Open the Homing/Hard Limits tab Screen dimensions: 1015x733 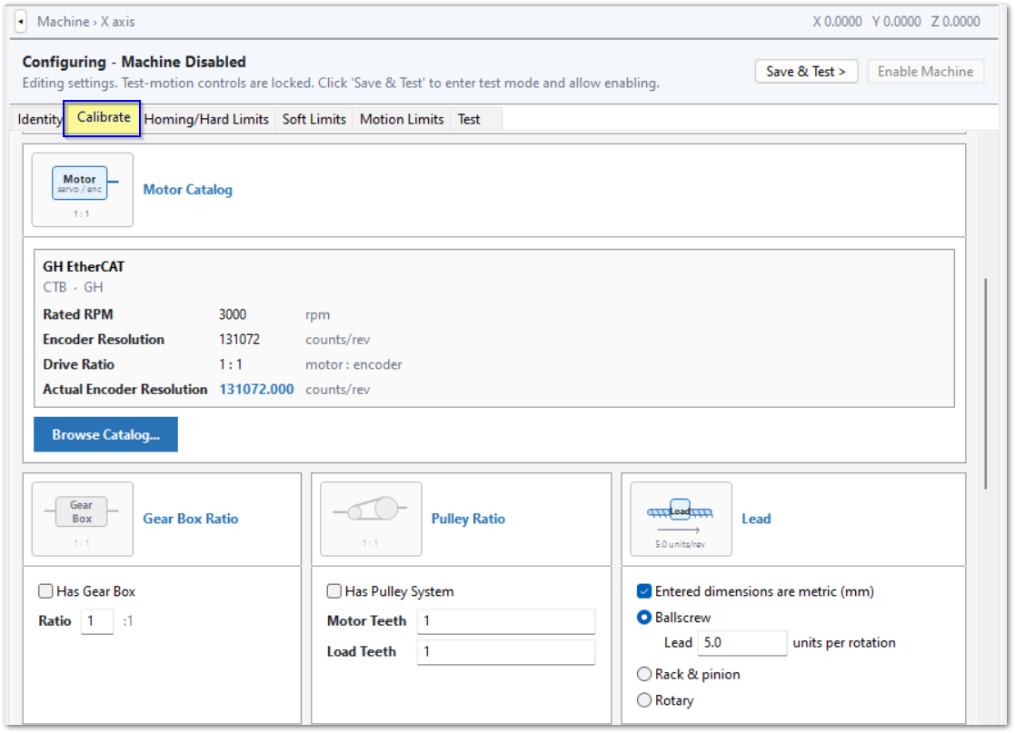pyautogui.click(x=206, y=119)
